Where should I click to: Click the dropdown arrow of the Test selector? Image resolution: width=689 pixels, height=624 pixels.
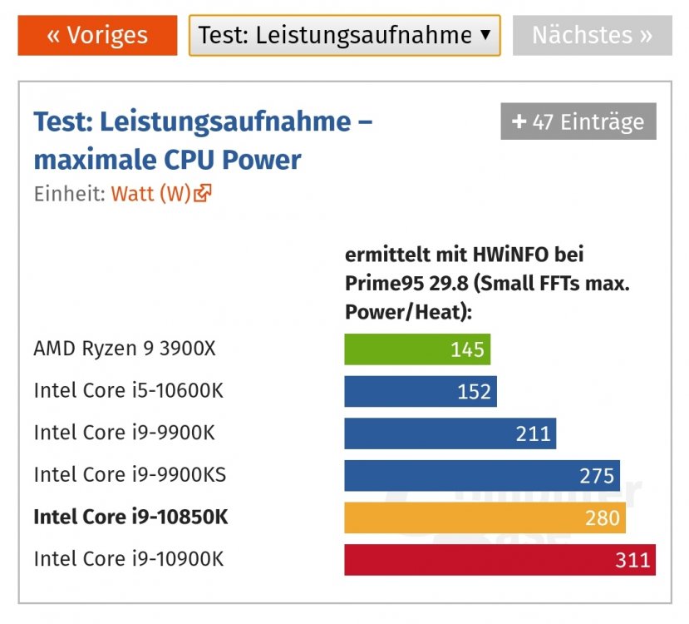pyautogui.click(x=485, y=35)
